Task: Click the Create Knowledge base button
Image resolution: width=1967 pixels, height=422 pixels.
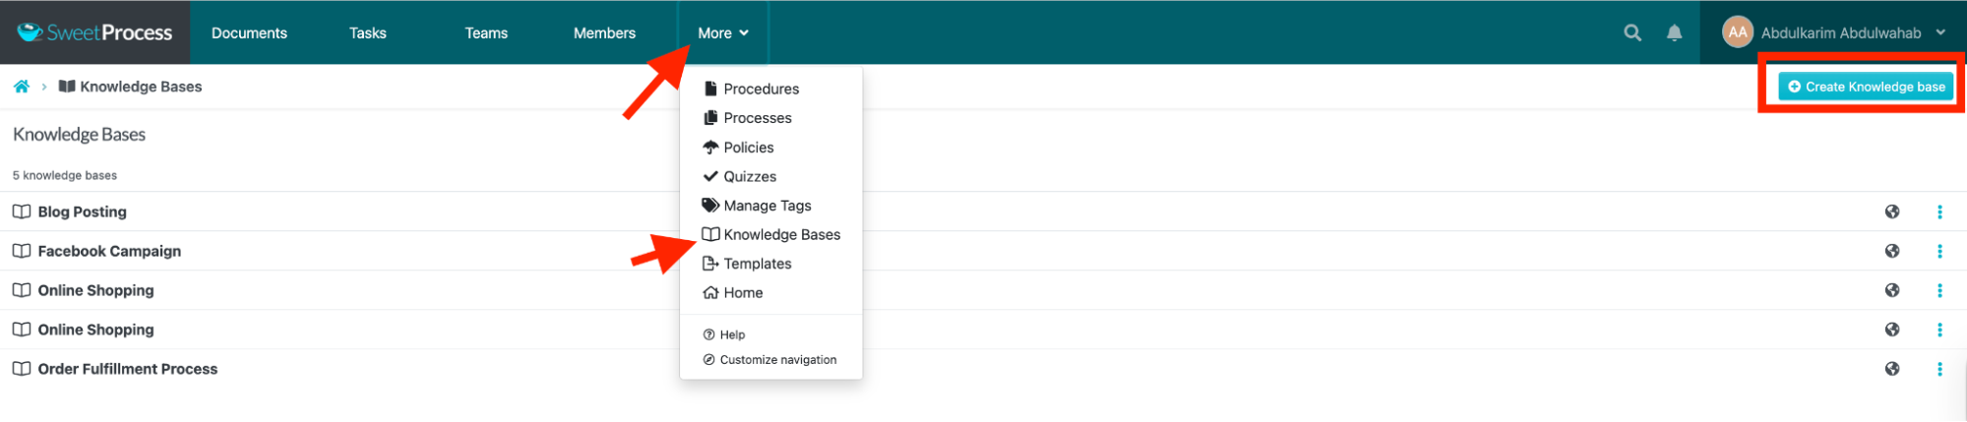Action: [1866, 87]
